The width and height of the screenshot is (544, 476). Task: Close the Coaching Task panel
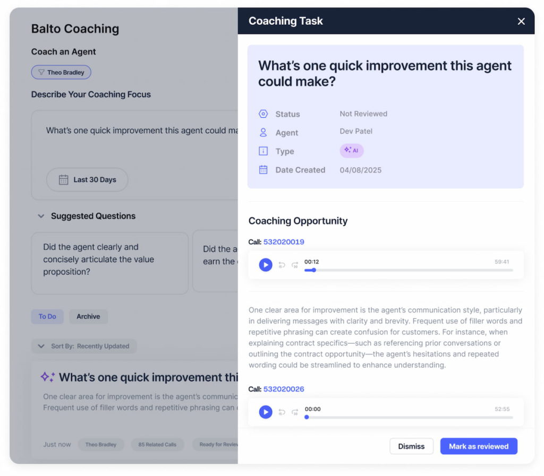(x=521, y=21)
